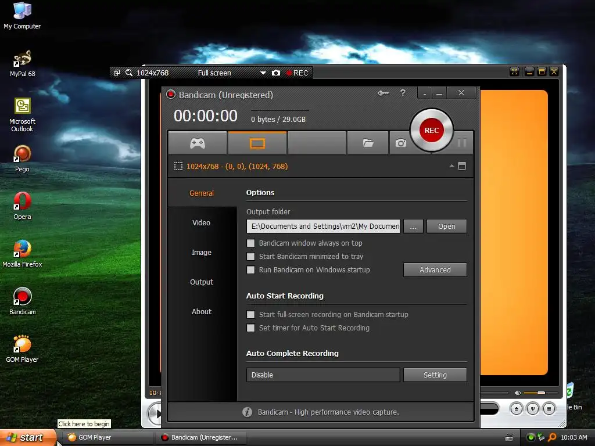
Task: Enable full-screen recording on Bandicam startup
Action: [250, 314]
